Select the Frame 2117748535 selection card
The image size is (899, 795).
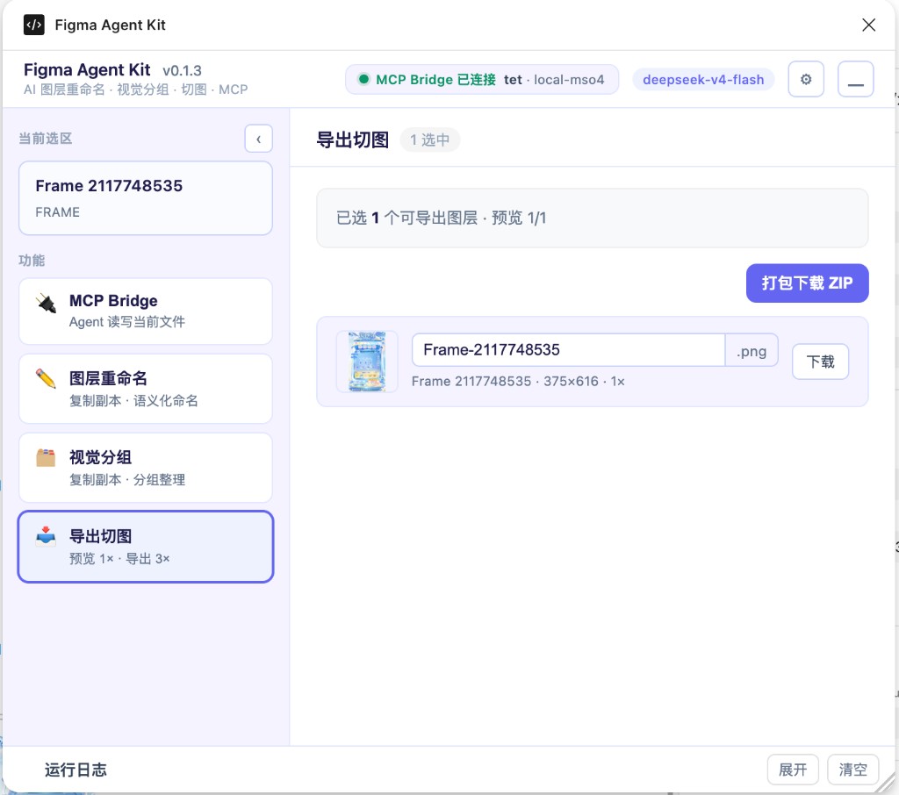[146, 197]
